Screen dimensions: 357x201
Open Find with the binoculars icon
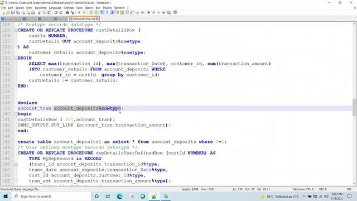(67, 12)
